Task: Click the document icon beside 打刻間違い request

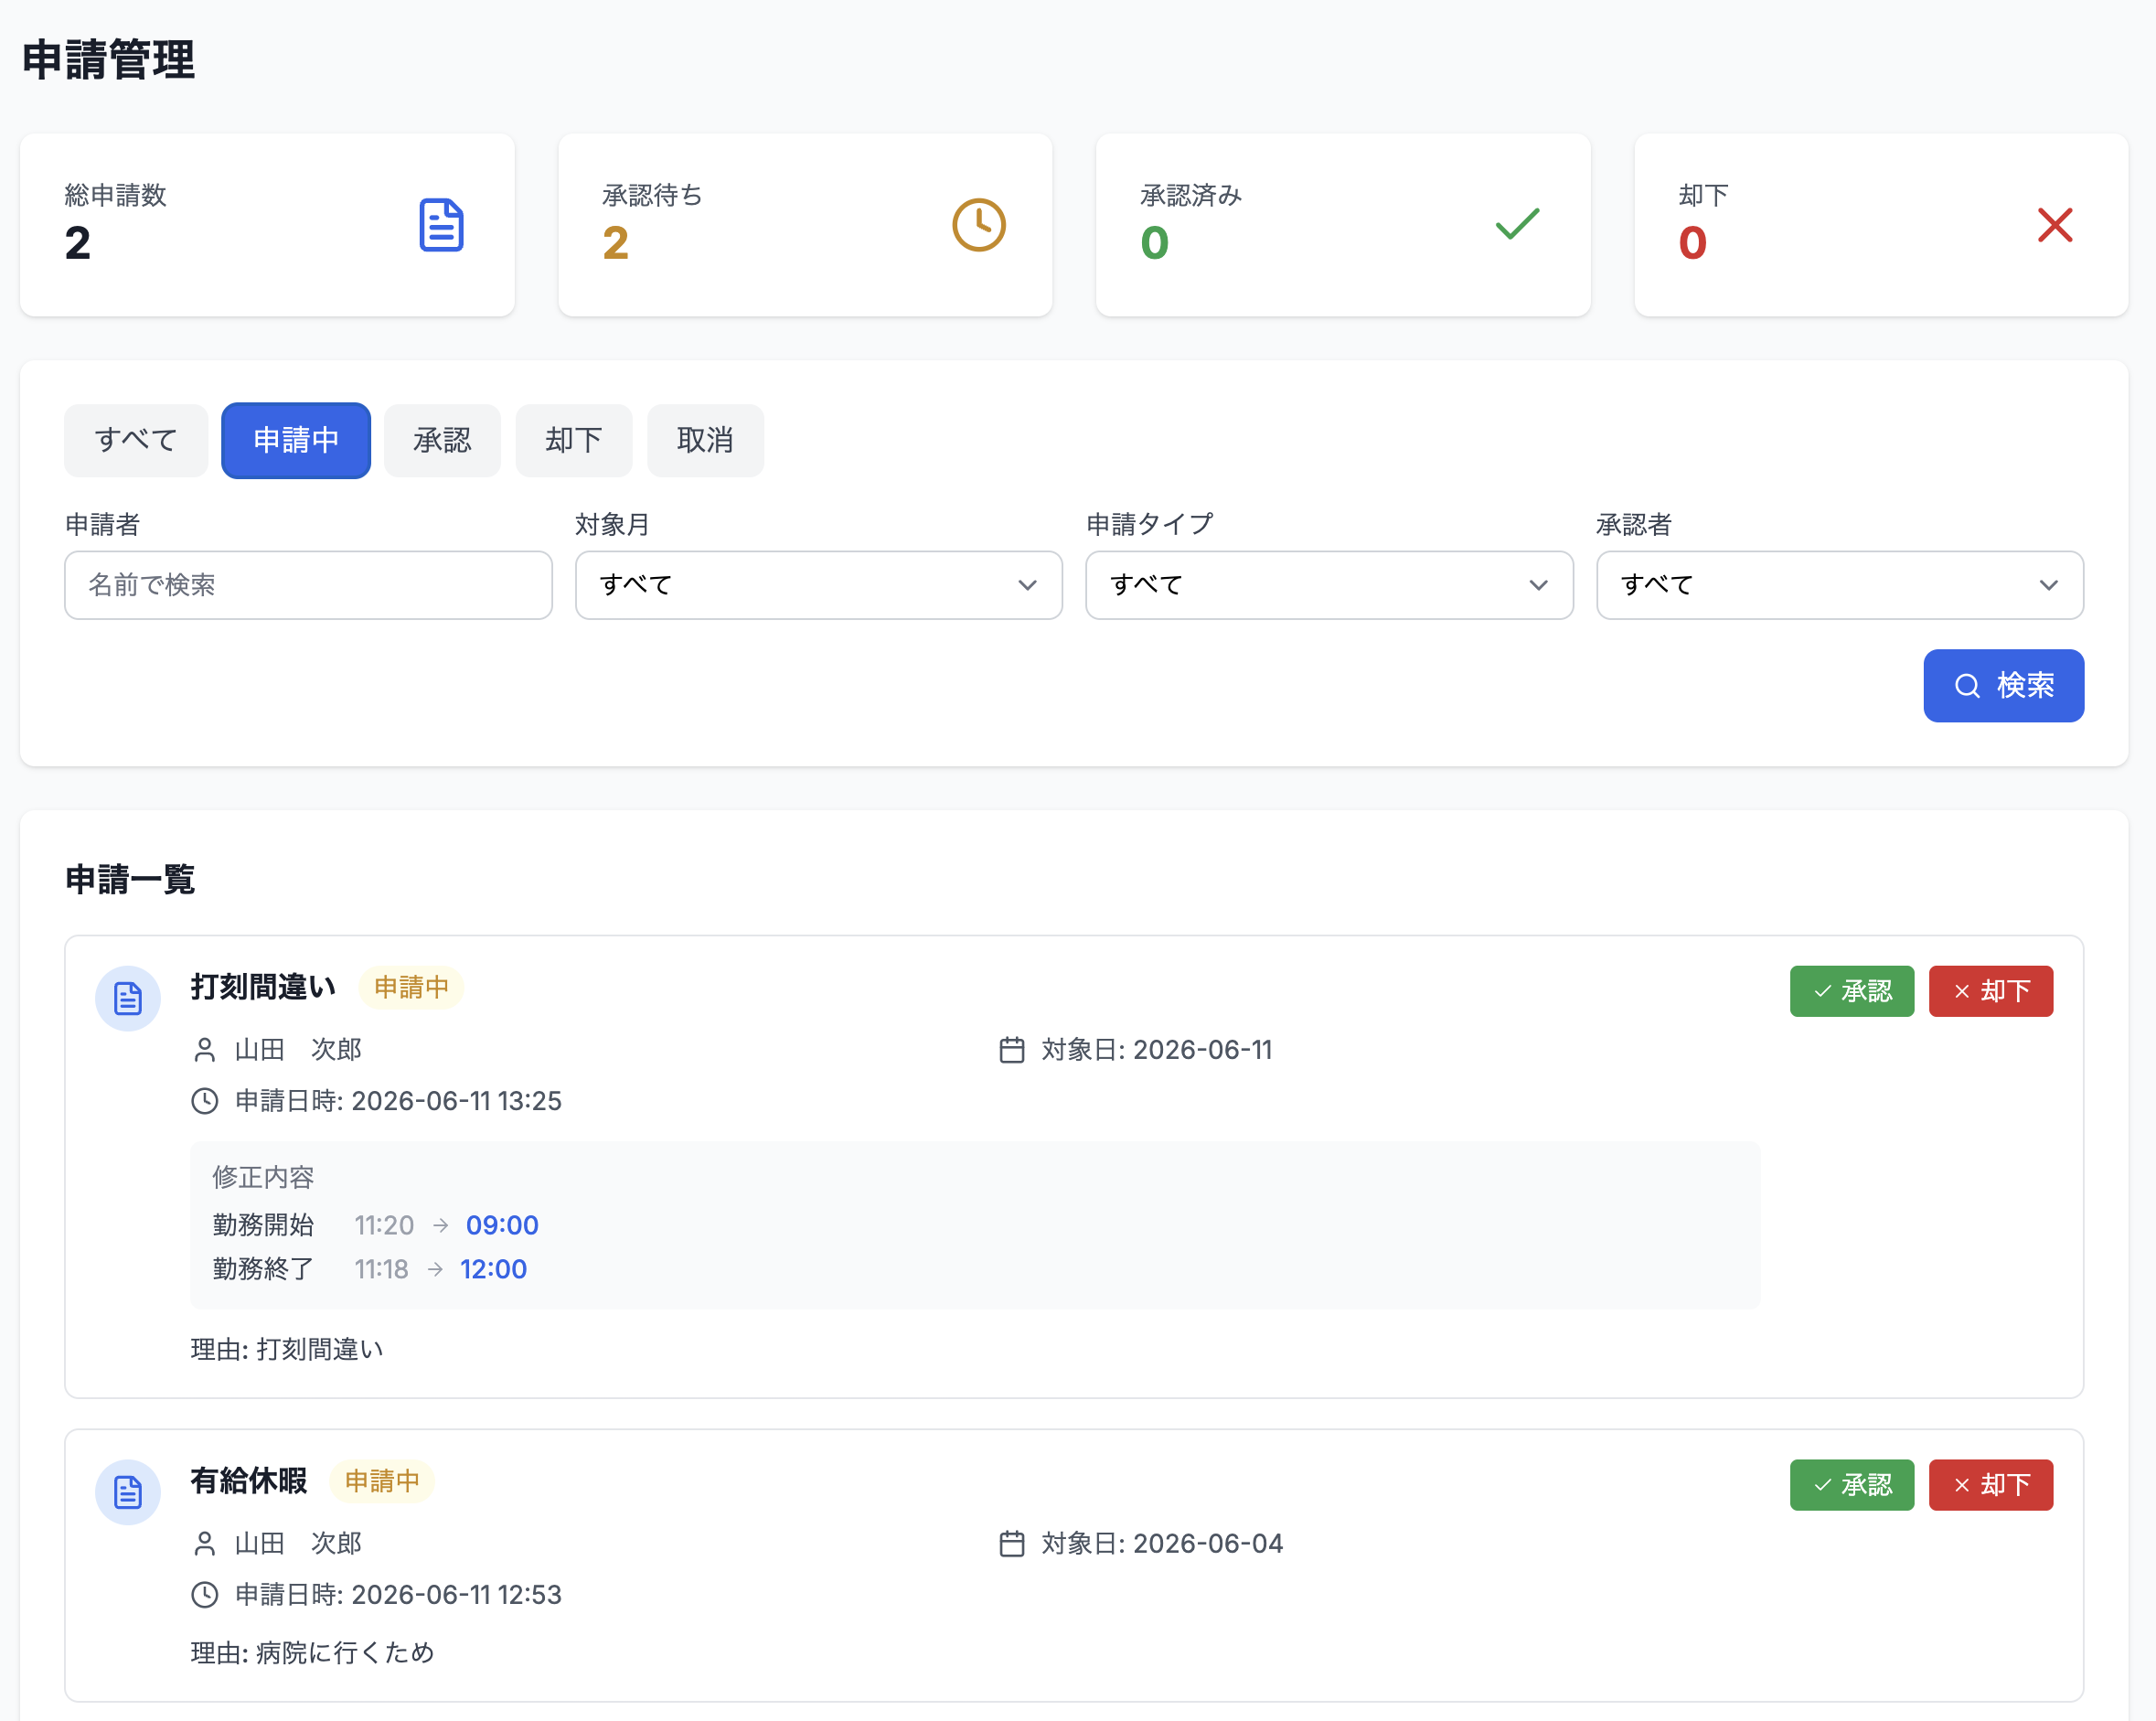Action: click(x=128, y=998)
